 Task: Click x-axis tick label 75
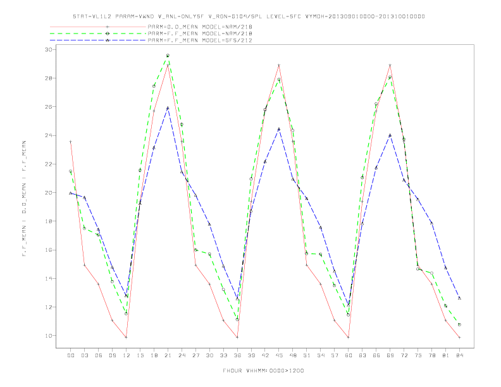click(418, 355)
